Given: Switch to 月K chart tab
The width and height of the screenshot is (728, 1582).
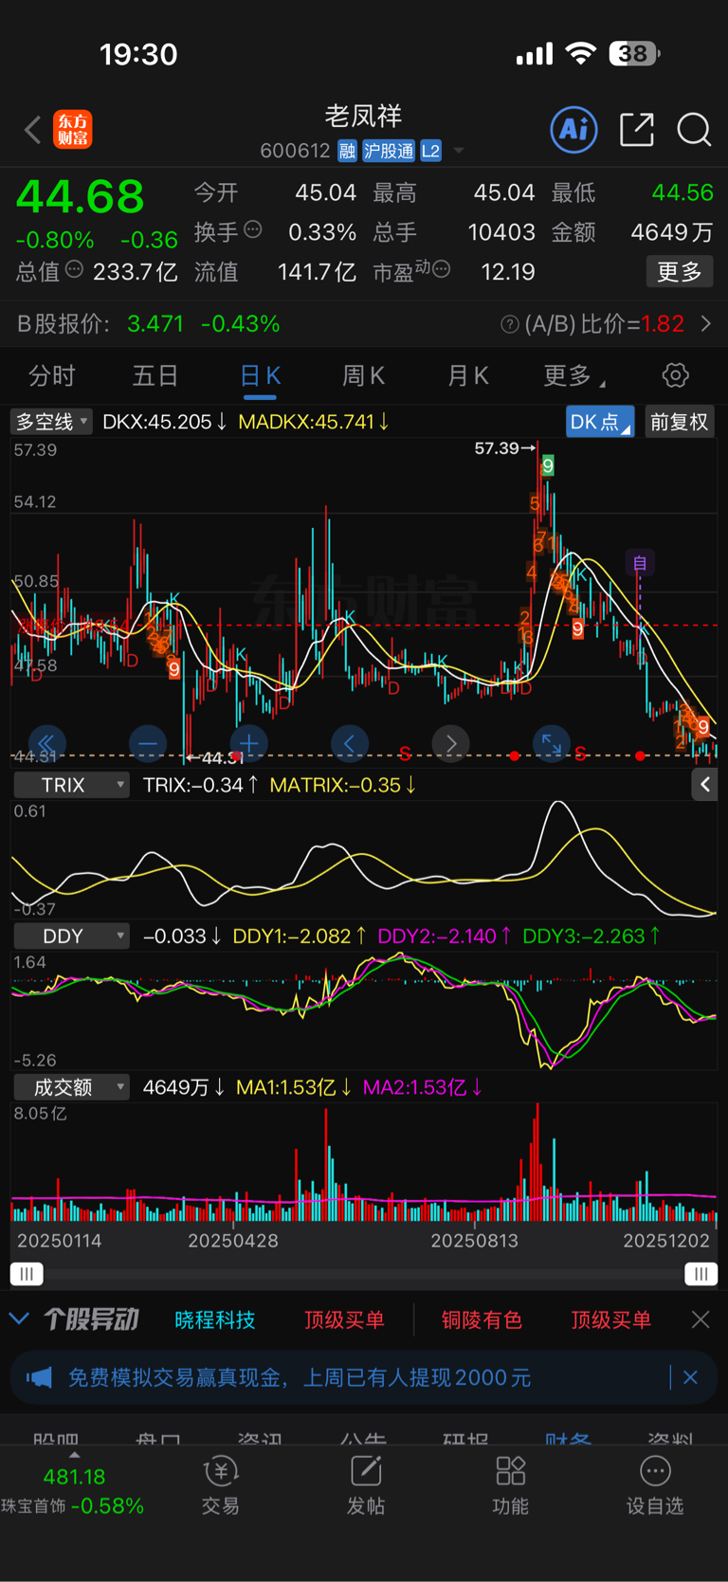Looking at the screenshot, I should coord(467,376).
